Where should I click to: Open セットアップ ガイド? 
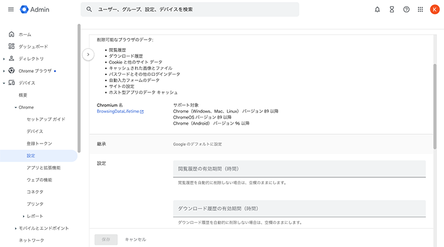click(46, 119)
